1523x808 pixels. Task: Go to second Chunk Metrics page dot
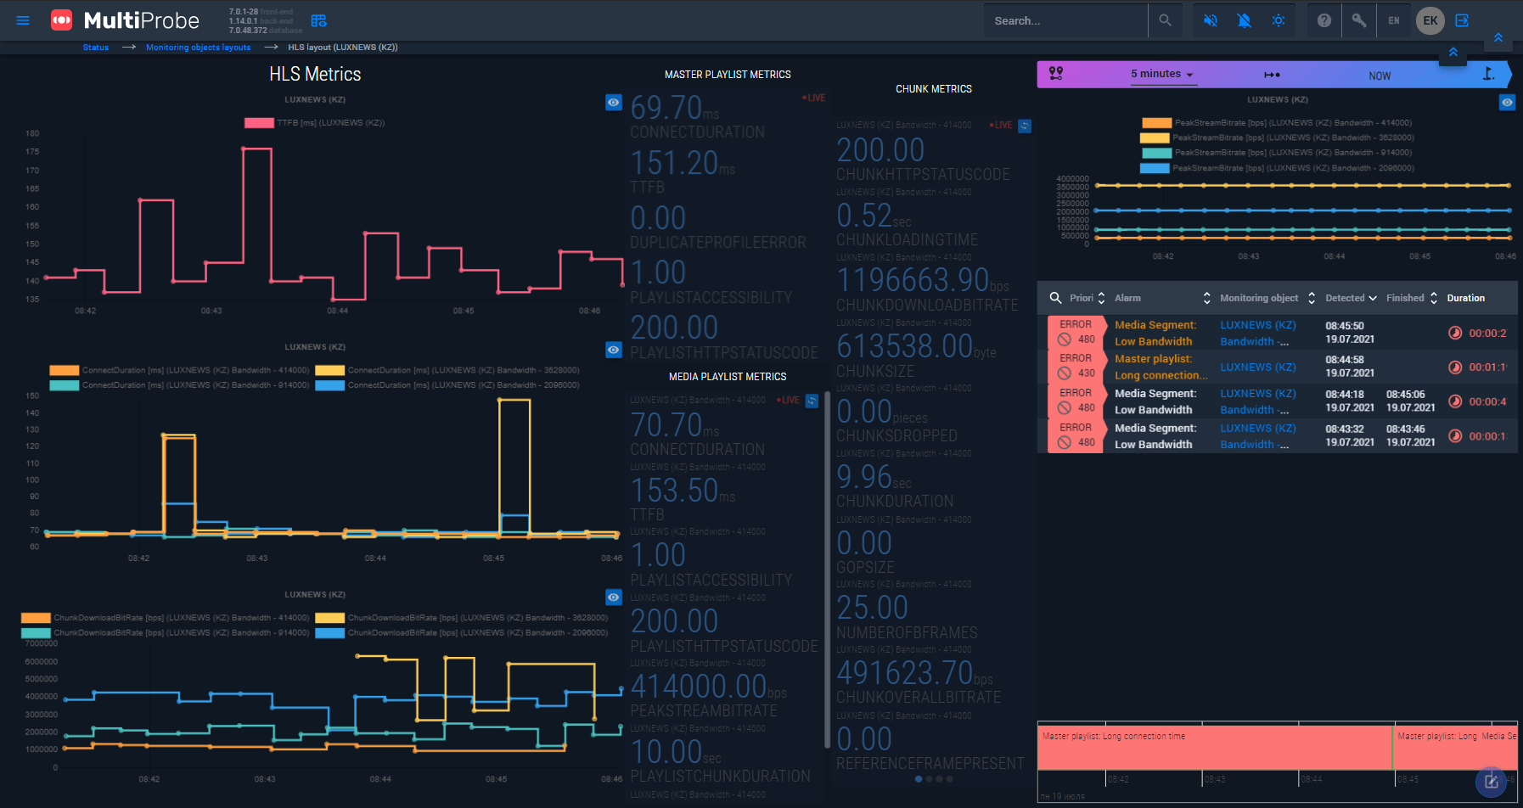click(x=929, y=778)
